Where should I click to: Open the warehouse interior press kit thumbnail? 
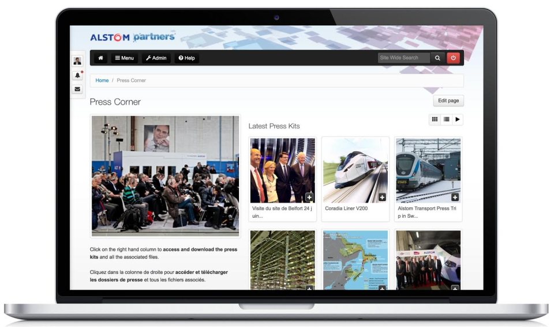[x=282, y=260]
